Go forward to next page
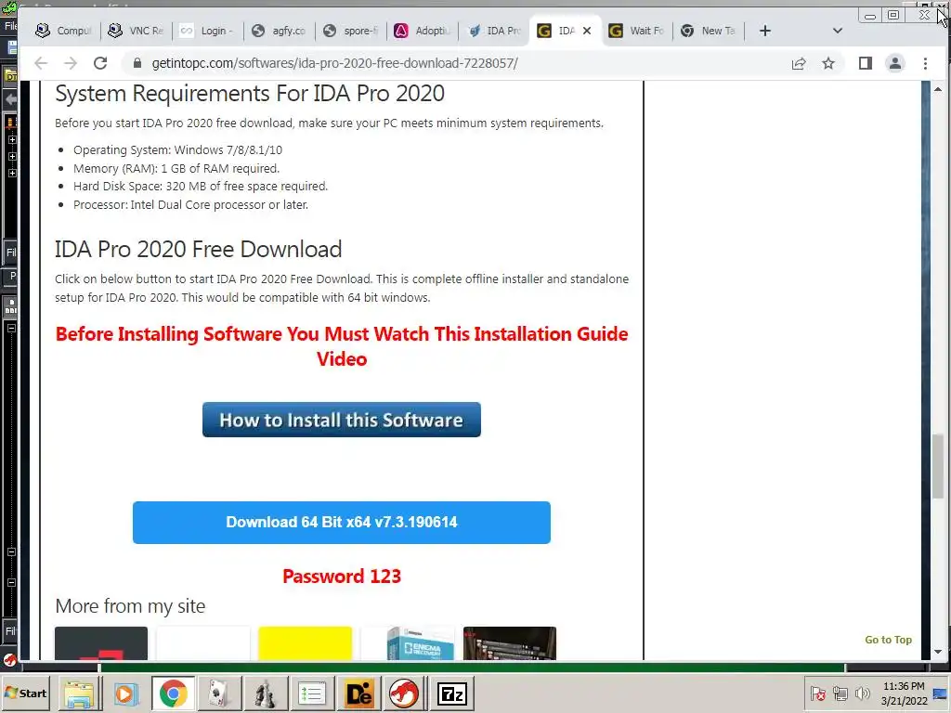This screenshot has width=951, height=713. (71, 63)
